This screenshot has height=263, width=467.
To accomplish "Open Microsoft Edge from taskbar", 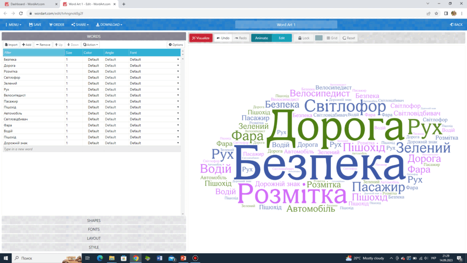I will [x=100, y=258].
